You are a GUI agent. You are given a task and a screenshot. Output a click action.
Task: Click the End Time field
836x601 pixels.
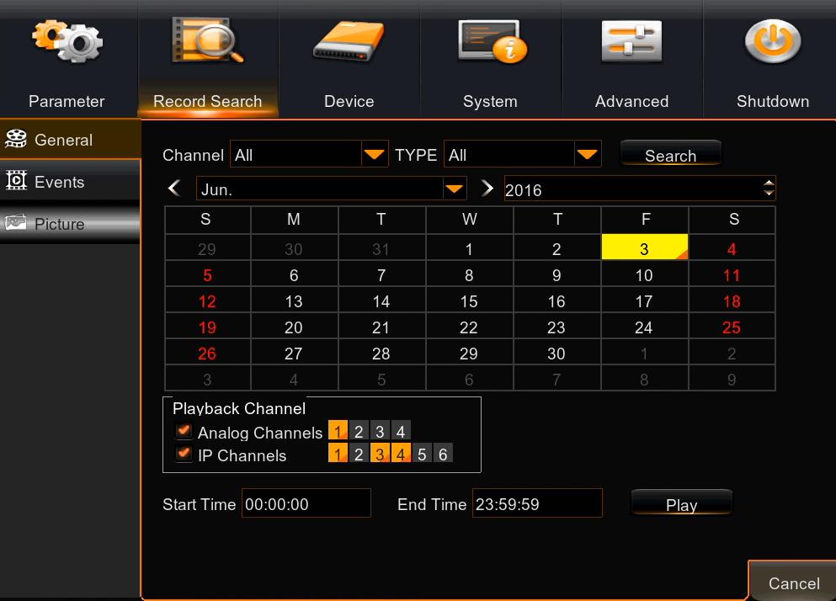(x=537, y=503)
